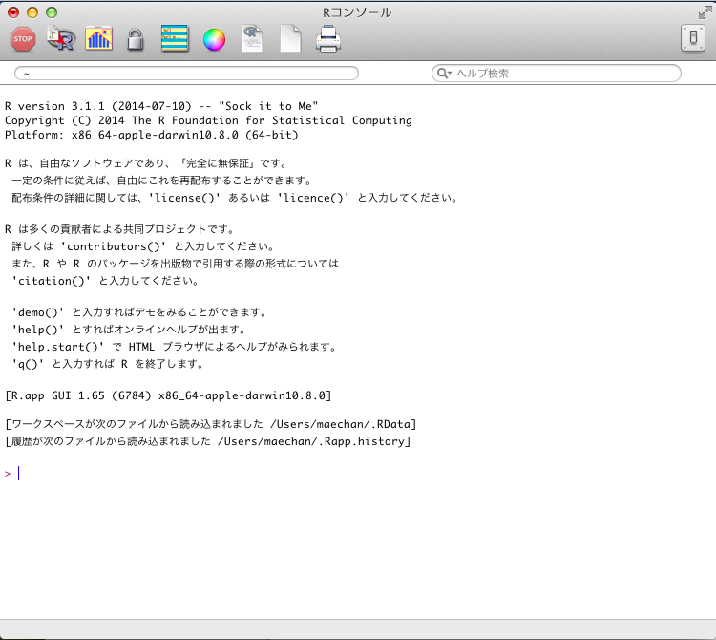Click the 'q()' text line
The height and width of the screenshot is (640, 716).
click(107, 364)
